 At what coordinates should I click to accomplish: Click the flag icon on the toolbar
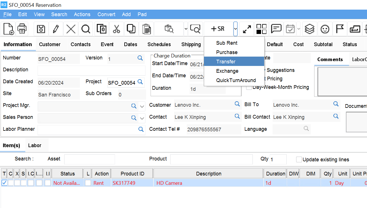(x=340, y=29)
